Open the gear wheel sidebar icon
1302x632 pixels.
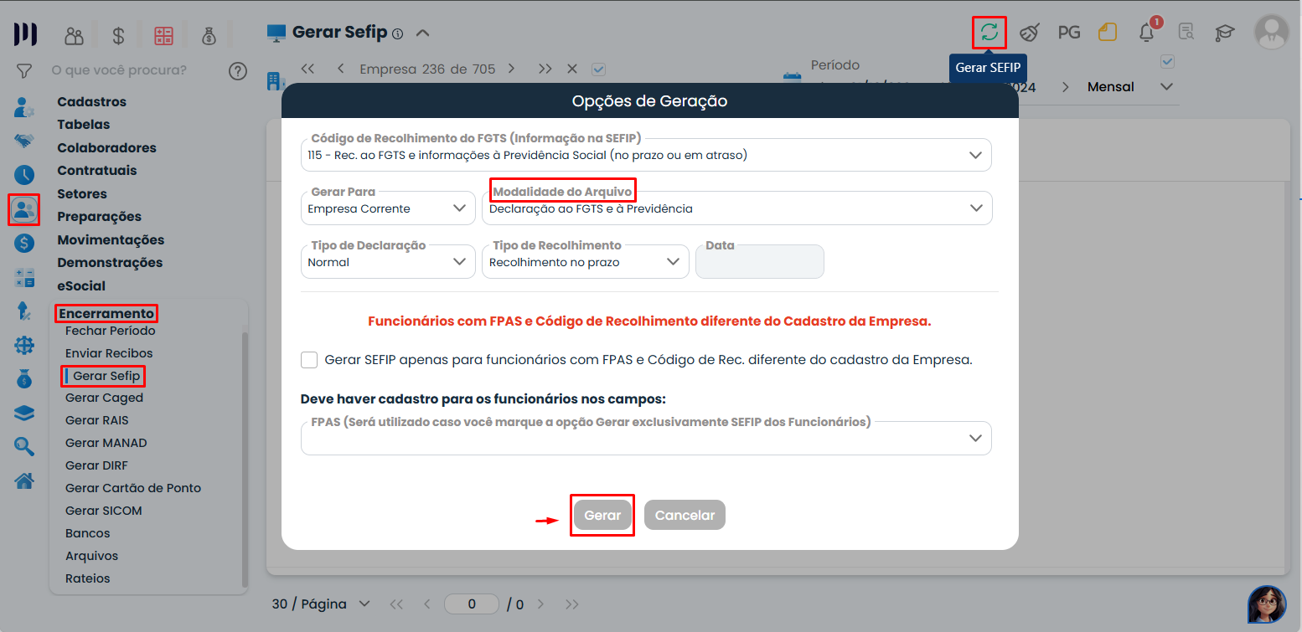point(24,345)
